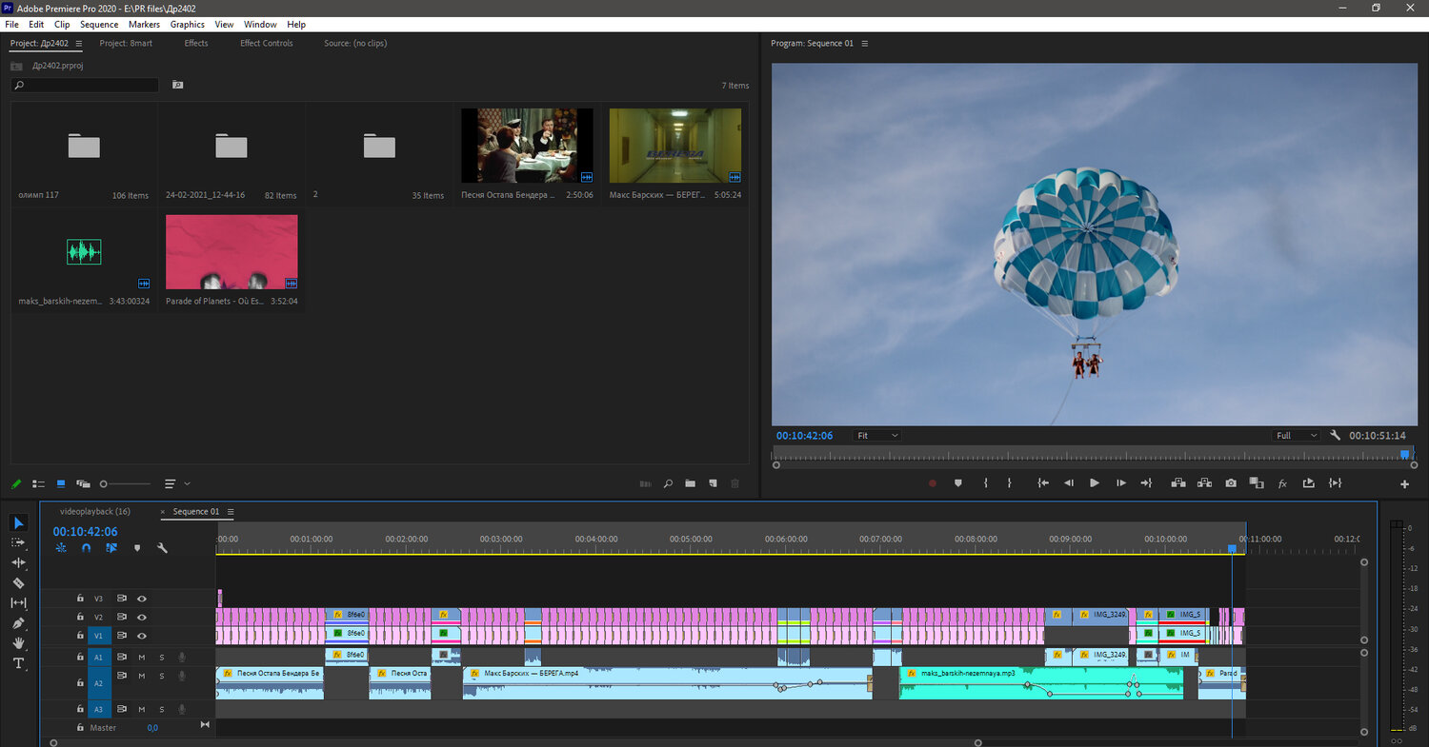Click the Lift button in Program monitor
Image resolution: width=1429 pixels, height=747 pixels.
[1178, 483]
